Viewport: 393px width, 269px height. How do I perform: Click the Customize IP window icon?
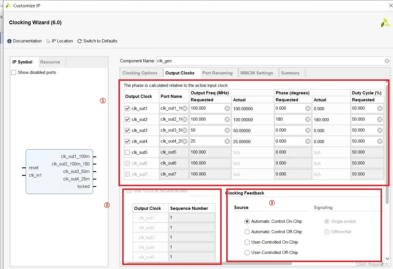9,5
